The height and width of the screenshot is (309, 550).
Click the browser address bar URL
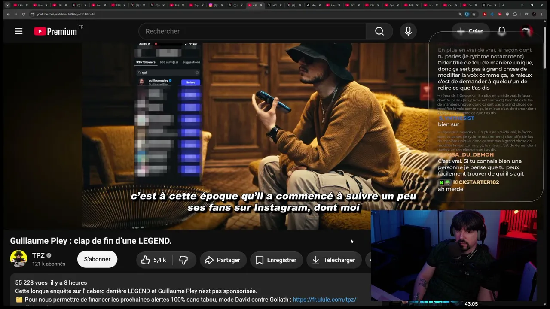pyautogui.click(x=66, y=14)
